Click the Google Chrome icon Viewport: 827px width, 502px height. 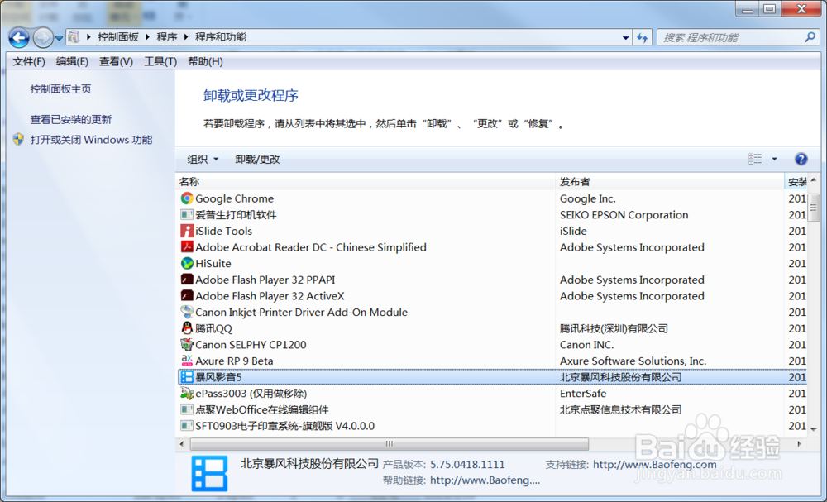tap(187, 198)
